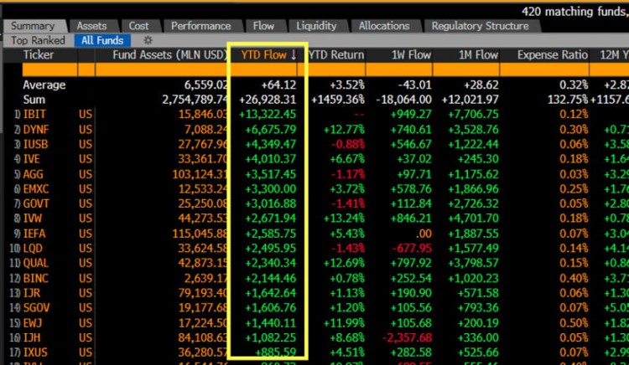Open the IBIT ticker row

(x=34, y=115)
